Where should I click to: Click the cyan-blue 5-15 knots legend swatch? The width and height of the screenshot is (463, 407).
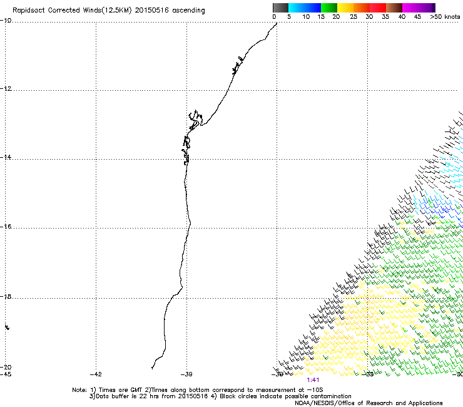point(305,8)
